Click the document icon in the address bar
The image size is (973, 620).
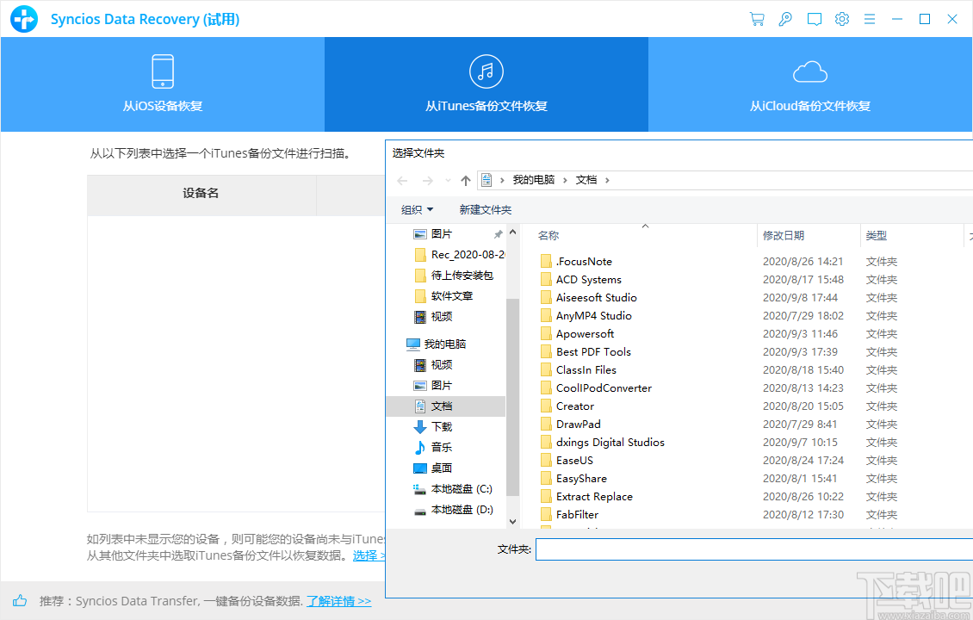click(487, 180)
